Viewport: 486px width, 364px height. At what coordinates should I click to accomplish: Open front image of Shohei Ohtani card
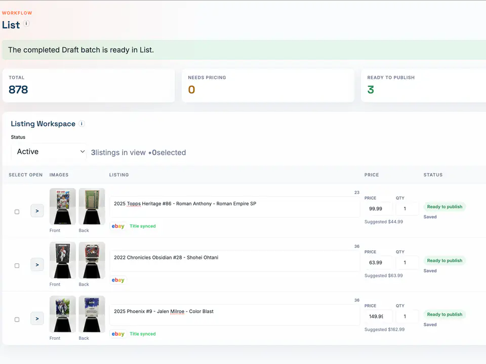(63, 260)
